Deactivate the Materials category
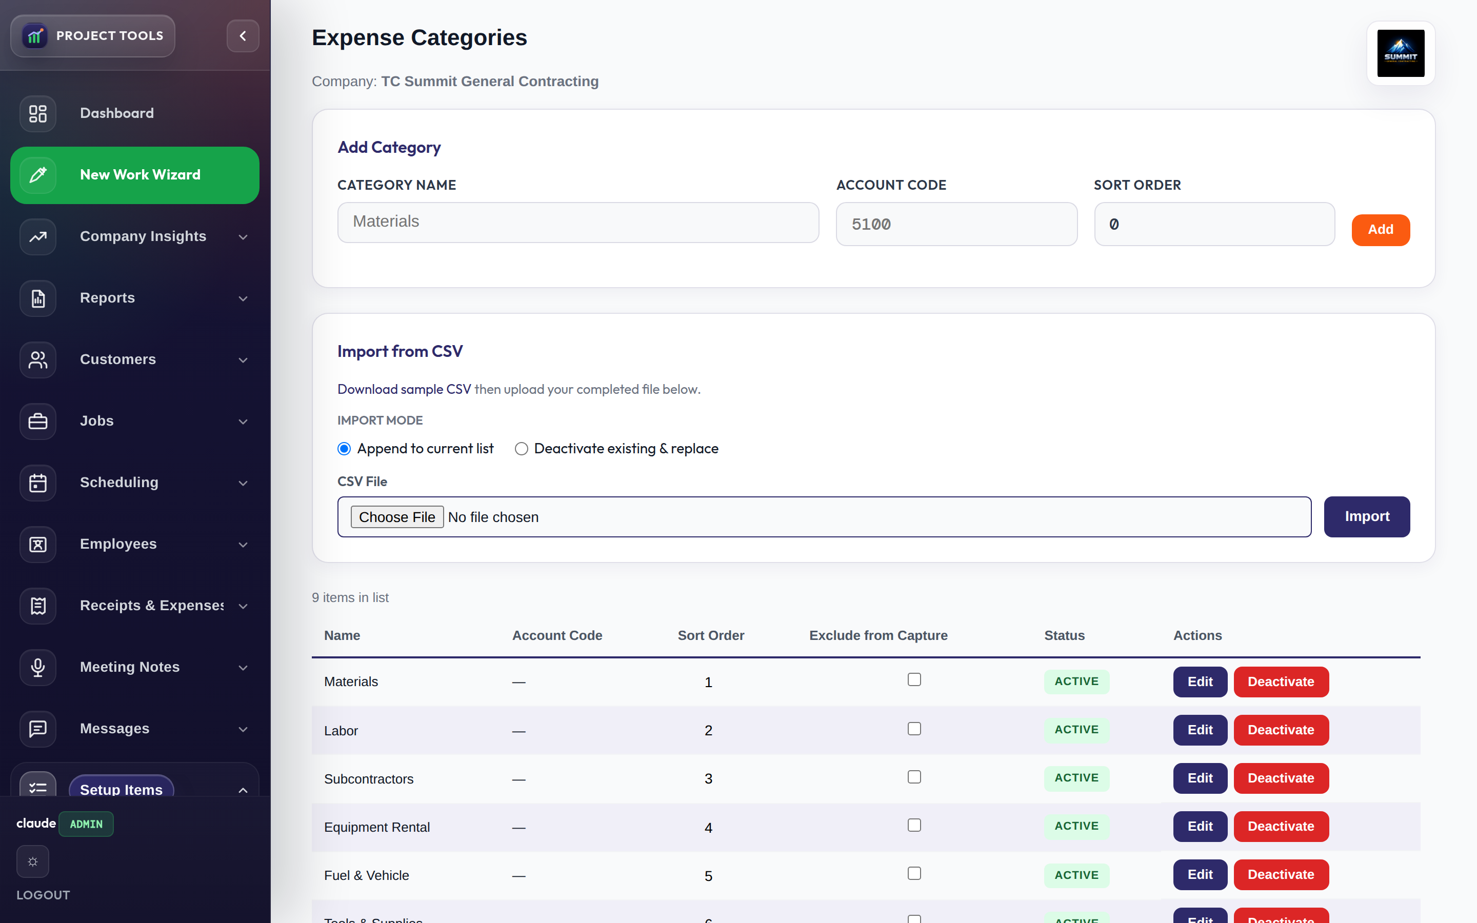The image size is (1477, 923). [x=1281, y=682]
